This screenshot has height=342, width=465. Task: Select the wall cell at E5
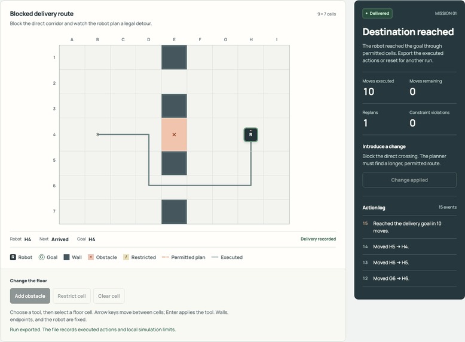tap(174, 163)
